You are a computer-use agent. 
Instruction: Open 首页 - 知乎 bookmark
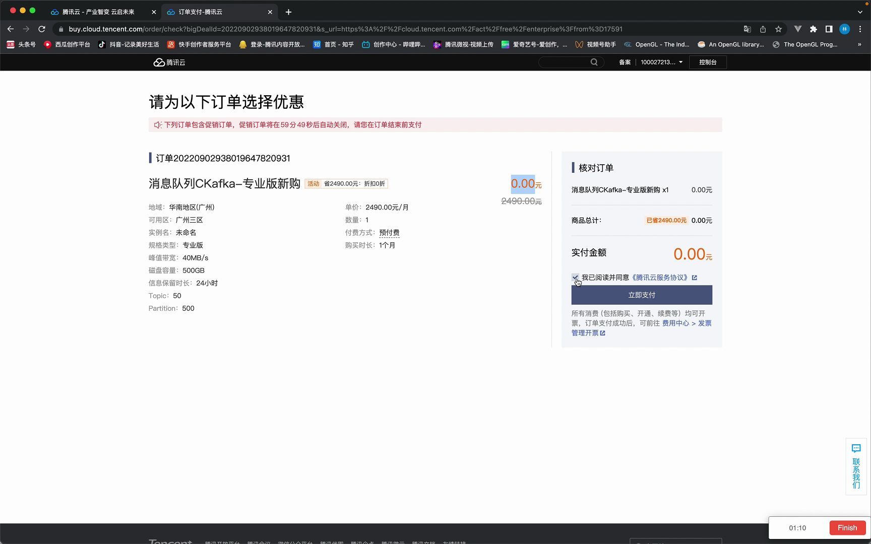(333, 44)
